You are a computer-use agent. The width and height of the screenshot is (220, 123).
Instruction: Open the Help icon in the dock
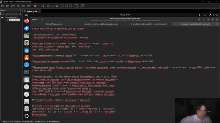pyautogui.click(x=26, y=65)
